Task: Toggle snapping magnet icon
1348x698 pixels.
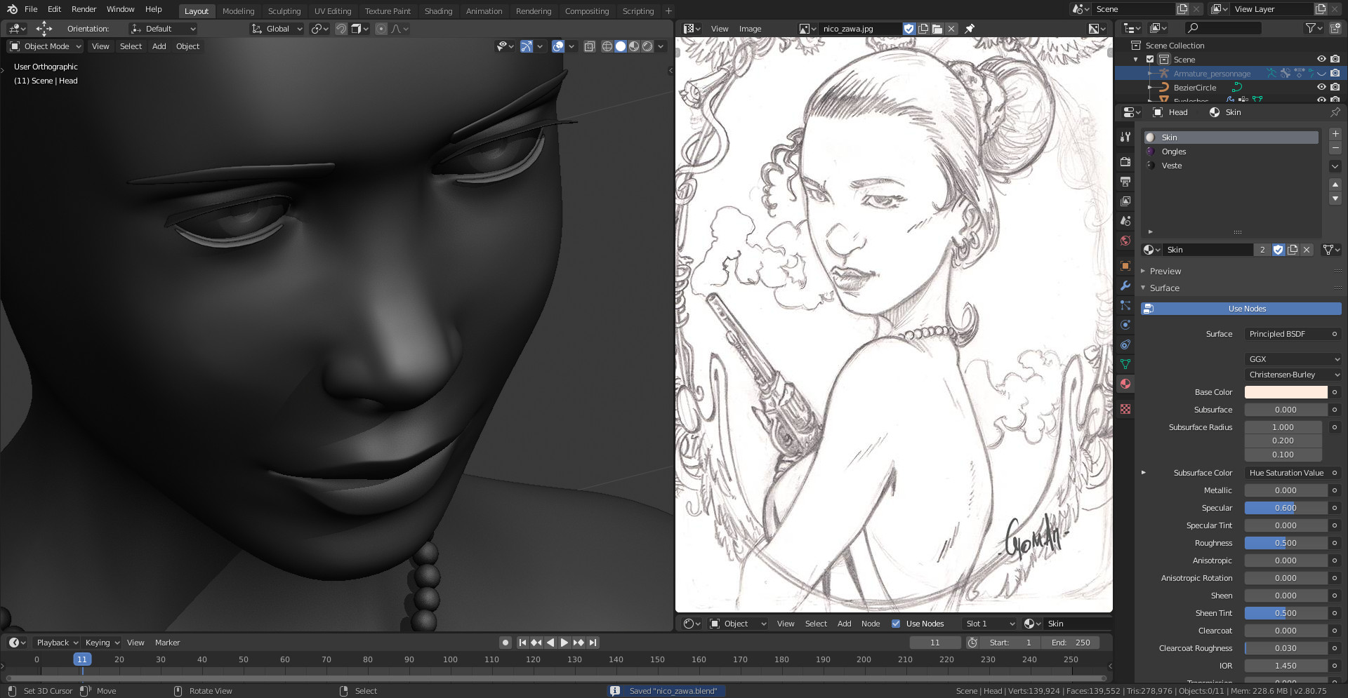Action: (x=341, y=29)
